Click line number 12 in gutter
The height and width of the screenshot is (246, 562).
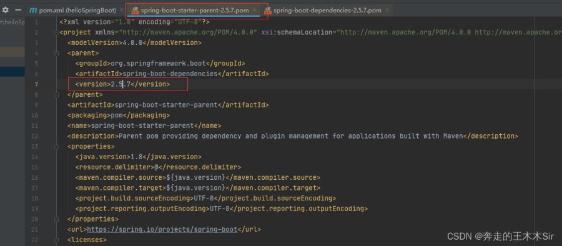(x=35, y=136)
